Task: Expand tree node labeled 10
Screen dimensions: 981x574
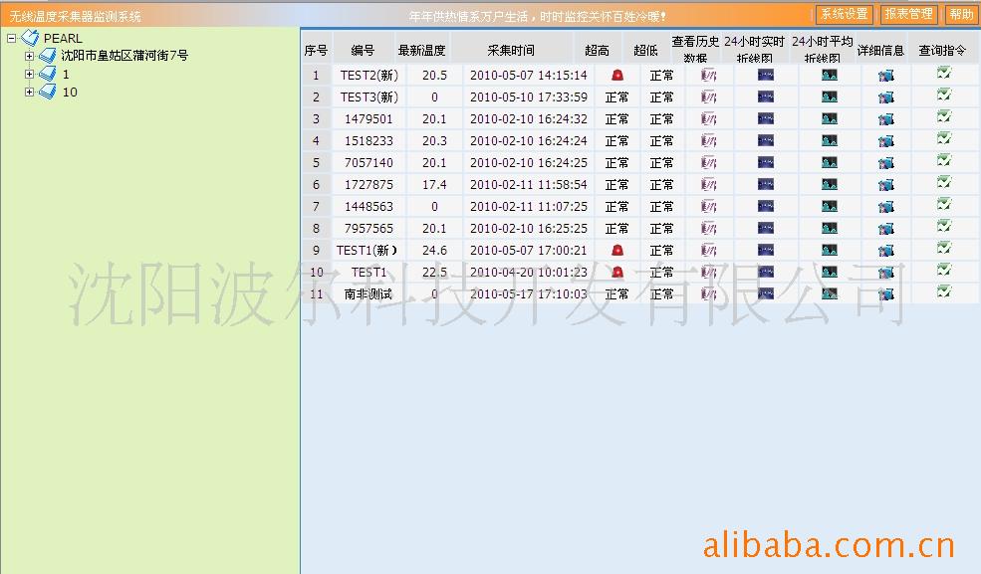Action: click(x=29, y=92)
